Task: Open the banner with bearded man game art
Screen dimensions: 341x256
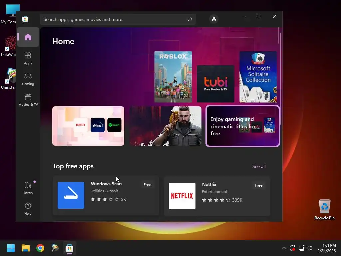Action: [166, 126]
